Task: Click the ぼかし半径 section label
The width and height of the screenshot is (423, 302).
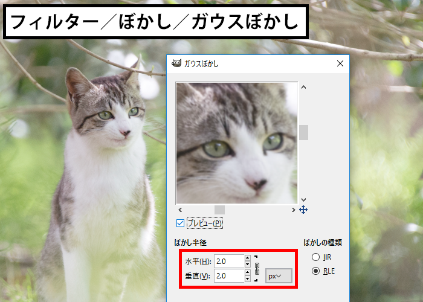Action: (190, 243)
